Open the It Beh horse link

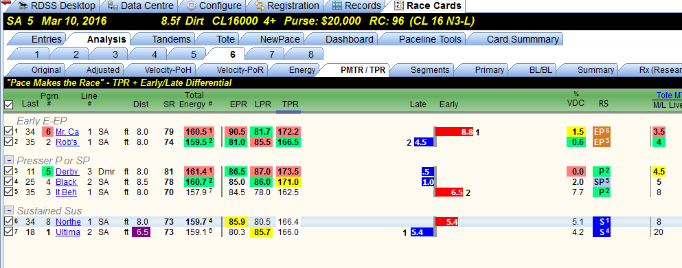click(x=67, y=192)
